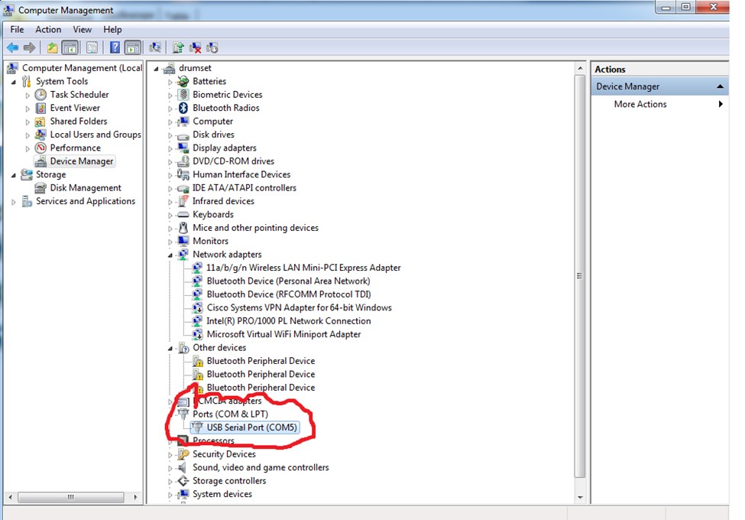Screen dimensions: 745x520
Task: Click Update Driver Software toolbar icon
Action: [178, 47]
